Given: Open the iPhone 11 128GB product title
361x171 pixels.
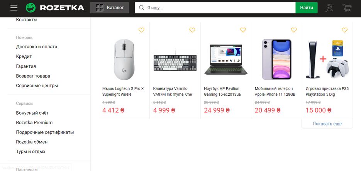Looking at the screenshot, I should pyautogui.click(x=275, y=91).
